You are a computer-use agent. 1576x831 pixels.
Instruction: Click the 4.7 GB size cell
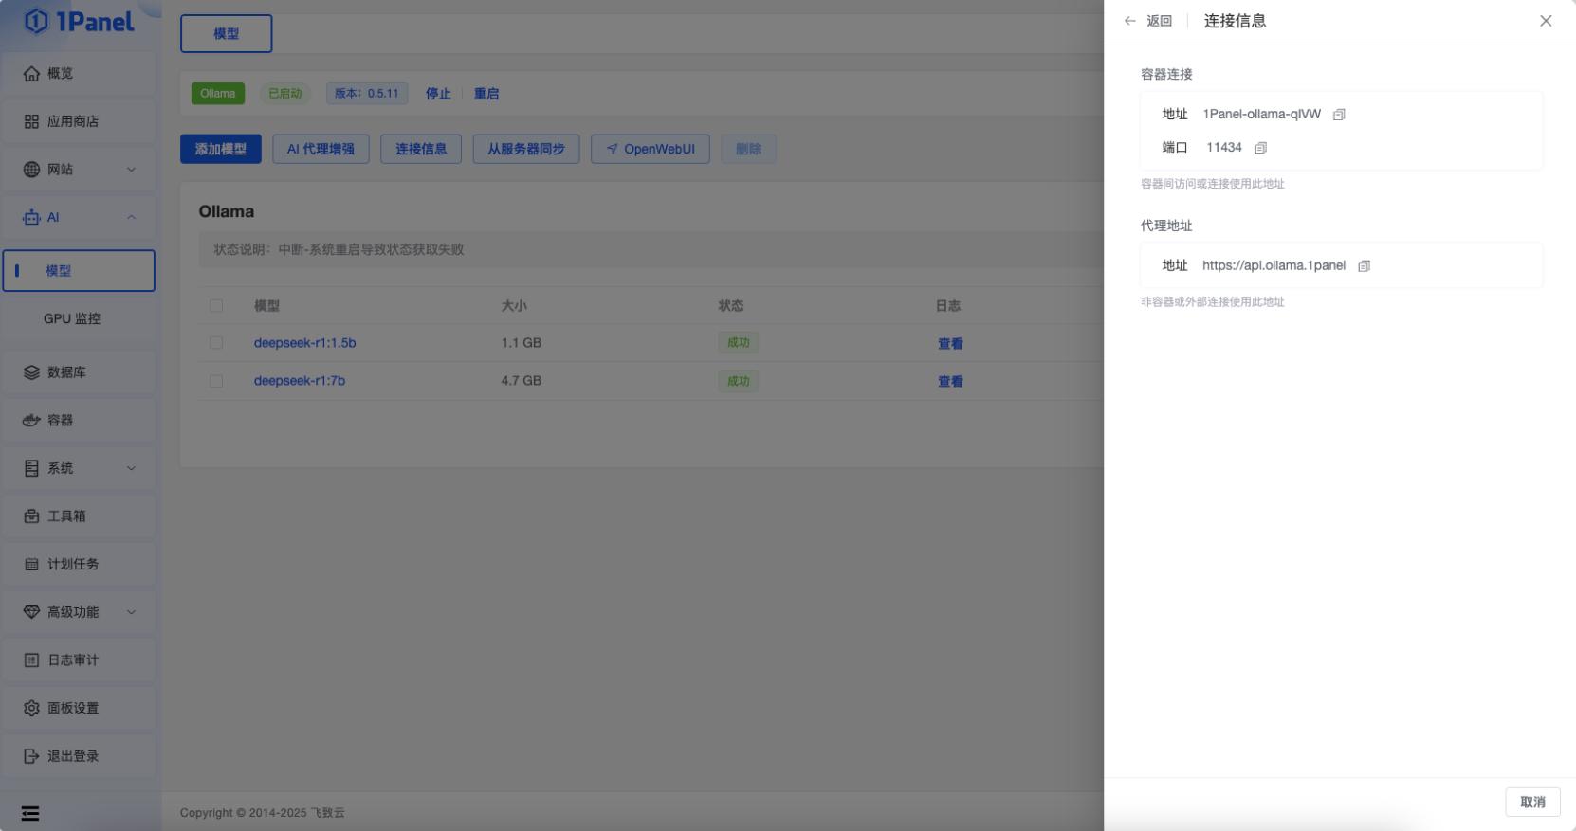pos(522,381)
